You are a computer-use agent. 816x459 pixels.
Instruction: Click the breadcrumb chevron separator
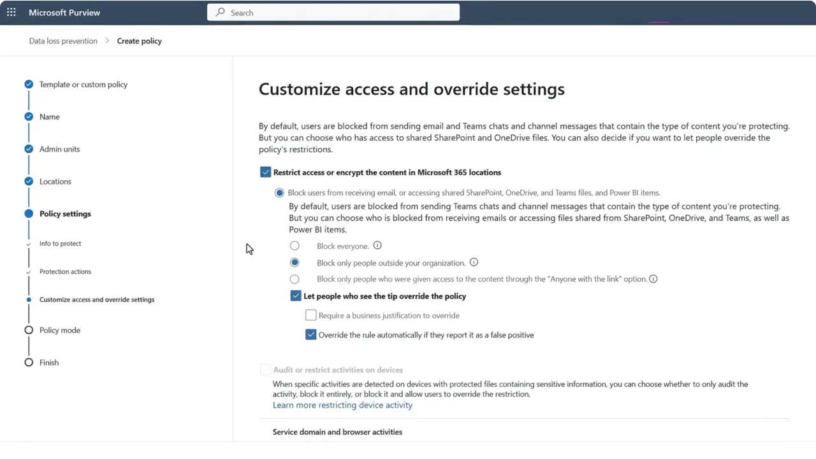tap(107, 41)
